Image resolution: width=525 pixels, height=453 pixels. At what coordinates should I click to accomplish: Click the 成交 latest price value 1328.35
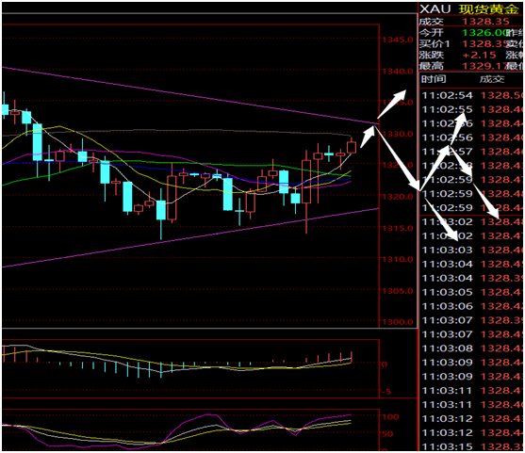[485, 22]
